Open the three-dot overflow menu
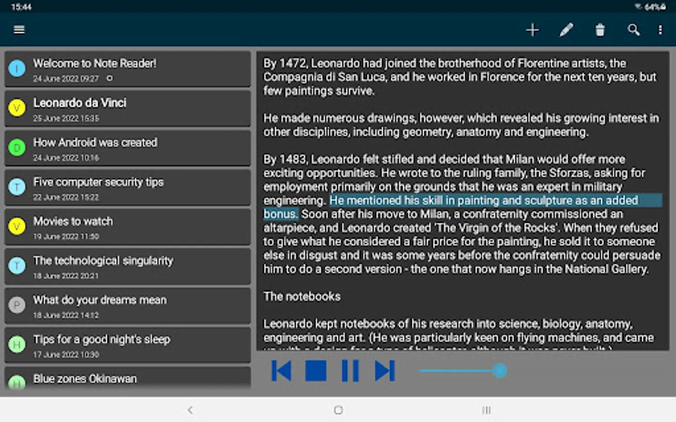The width and height of the screenshot is (676, 422). [x=660, y=30]
